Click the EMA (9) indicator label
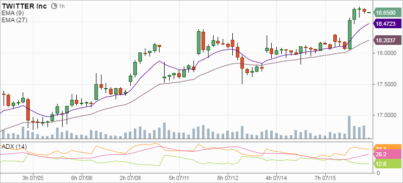This screenshot has height=183, width=403. click(x=13, y=13)
